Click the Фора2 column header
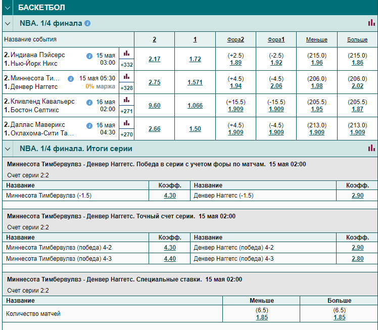 point(235,39)
